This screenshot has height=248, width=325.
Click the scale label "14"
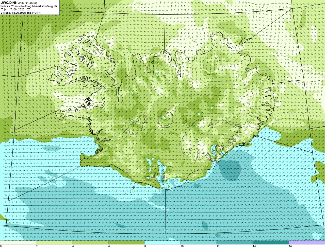pos(254,246)
